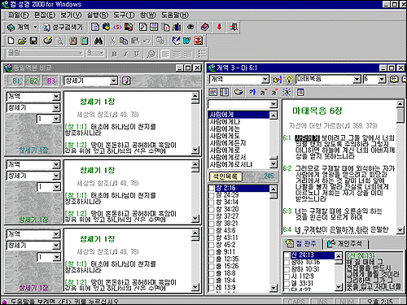Click the blue W word processor icon
Viewport: 407px width, 305px height.
point(187,41)
